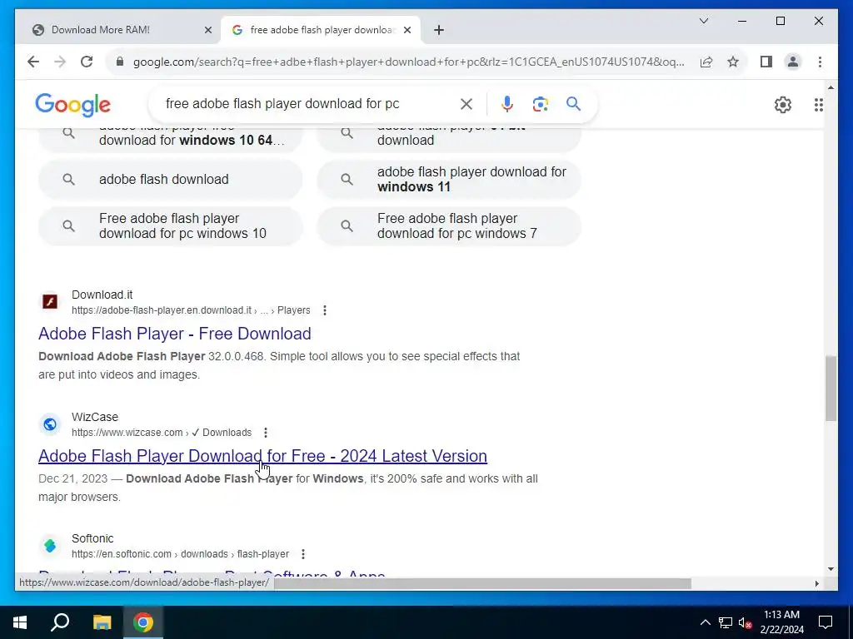Close the free adobe flash player tab
The width and height of the screenshot is (853, 639).
coord(407,30)
